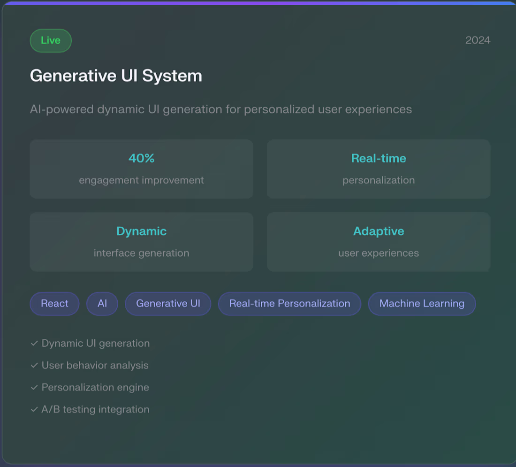Click the Adaptive user experiences card
Screen dimensions: 516x467
378,242
